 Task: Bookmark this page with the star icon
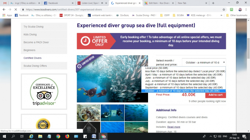coord(224,10)
